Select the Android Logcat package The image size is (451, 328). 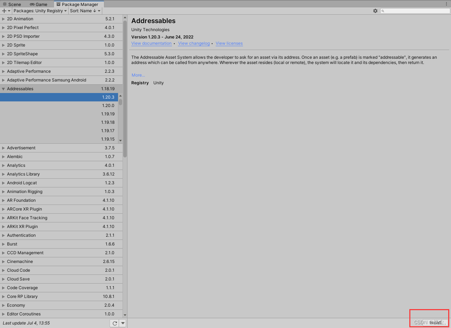[x=61, y=183]
